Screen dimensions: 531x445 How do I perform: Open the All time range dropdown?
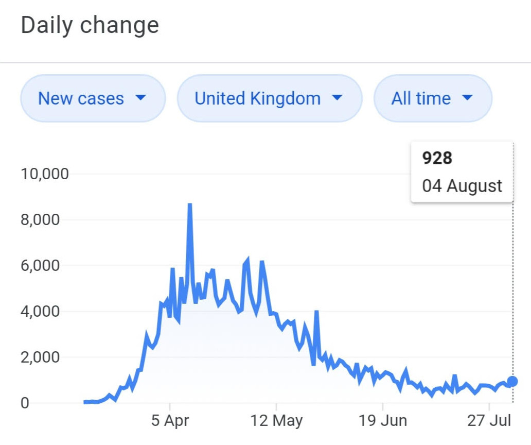[432, 98]
